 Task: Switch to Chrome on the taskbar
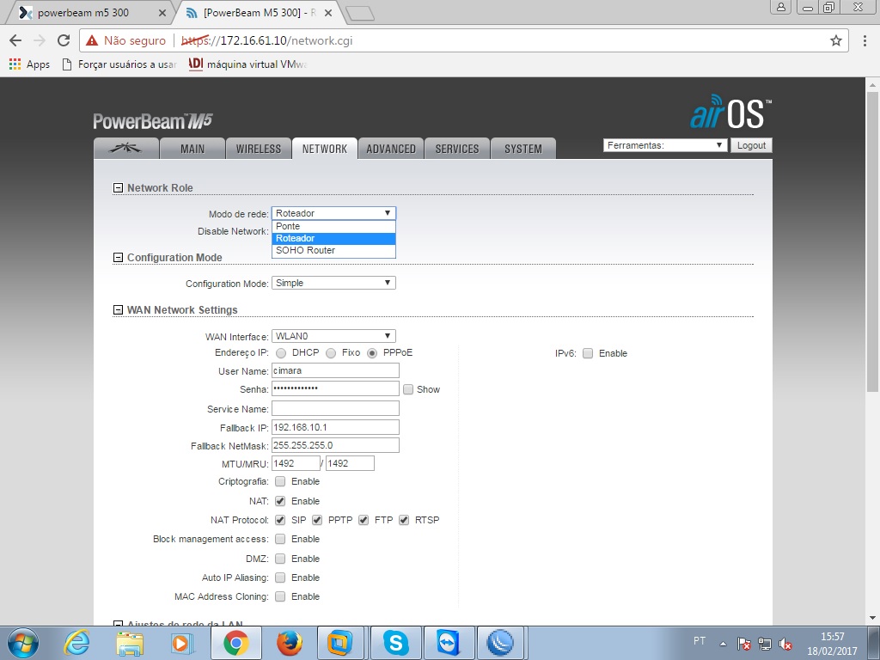pyautogui.click(x=235, y=643)
